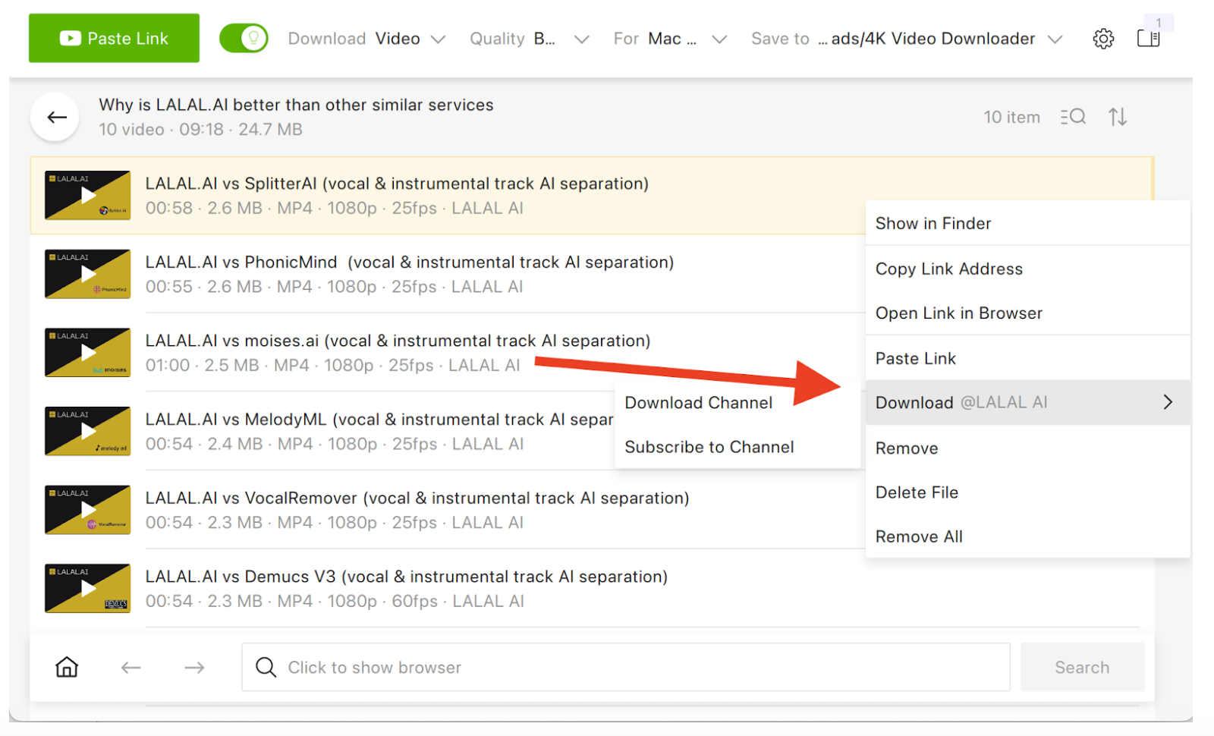Select Remove in context menu
This screenshot has width=1214, height=736.
1027,448
